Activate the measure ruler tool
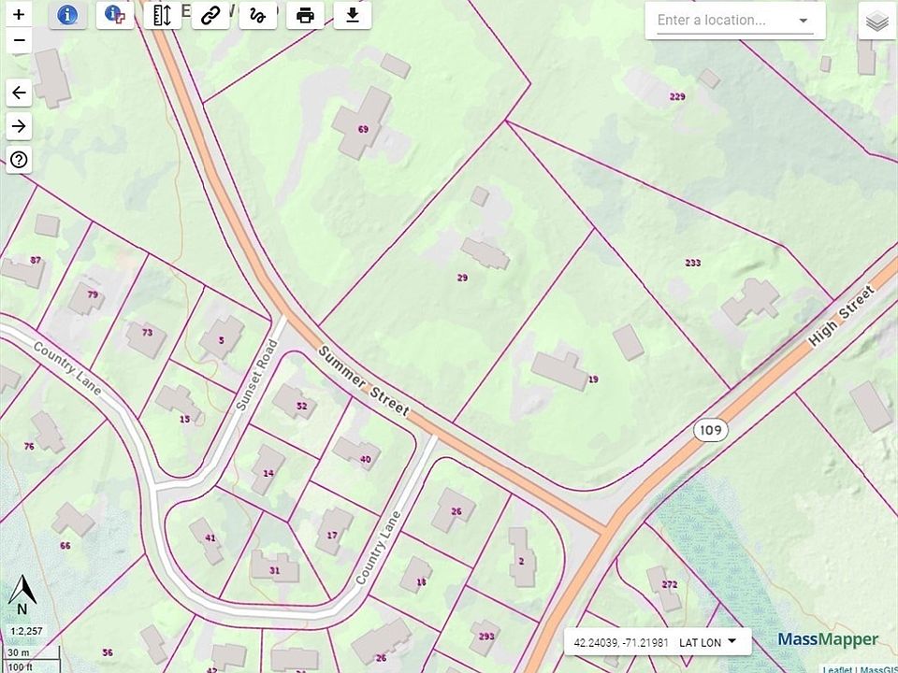The width and height of the screenshot is (898, 673). 163,15
